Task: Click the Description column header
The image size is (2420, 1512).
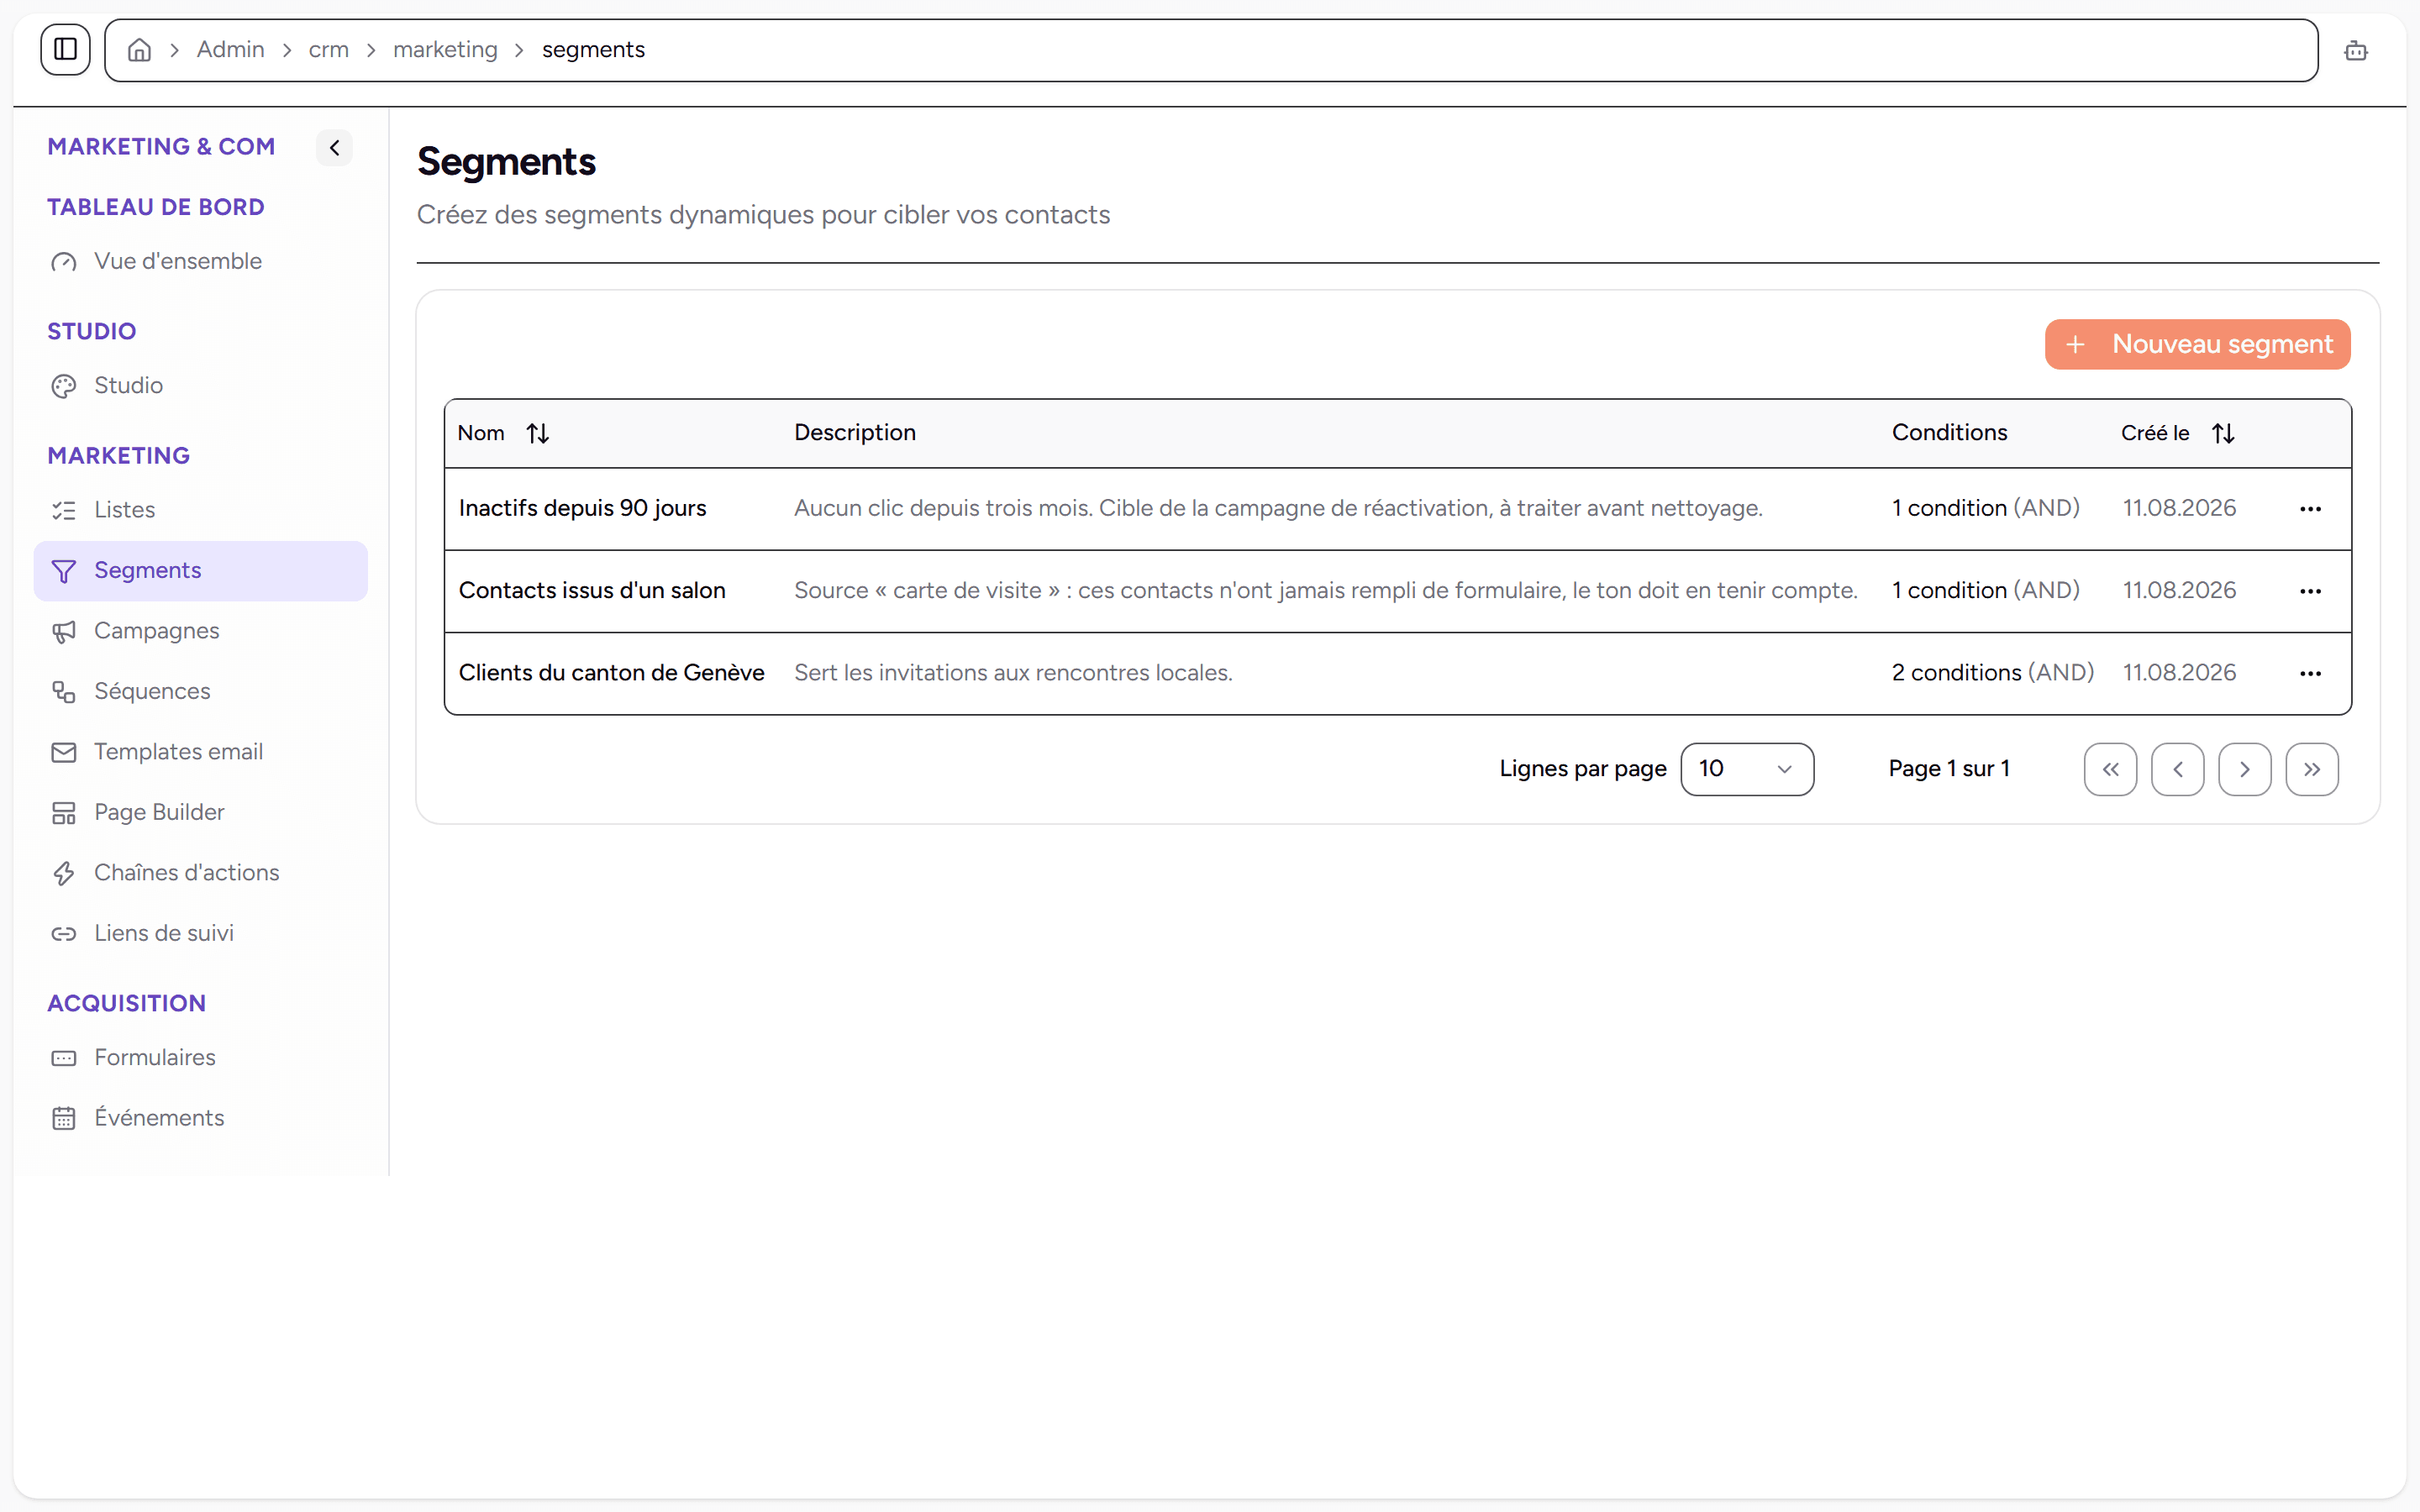Action: 854,432
